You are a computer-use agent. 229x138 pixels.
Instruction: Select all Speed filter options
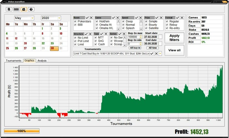point(136,18)
